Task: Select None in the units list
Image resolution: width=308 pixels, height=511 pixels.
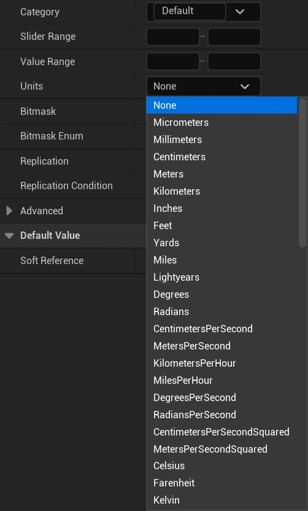Action: point(221,105)
